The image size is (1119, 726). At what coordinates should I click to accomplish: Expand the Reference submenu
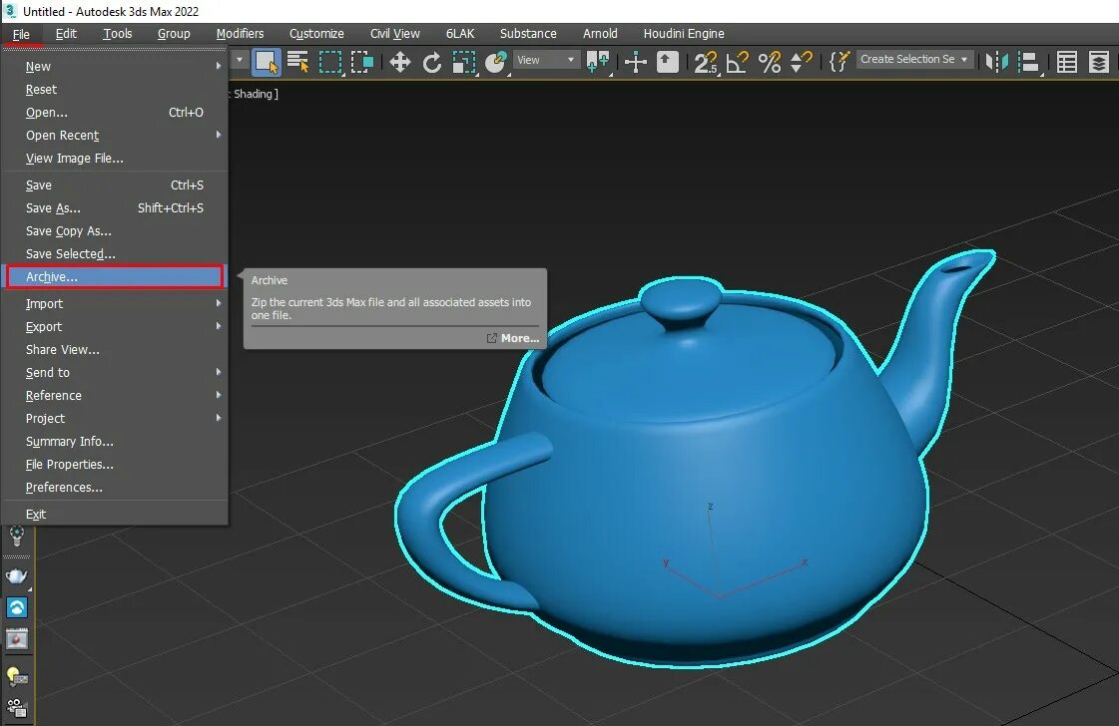(x=115, y=395)
